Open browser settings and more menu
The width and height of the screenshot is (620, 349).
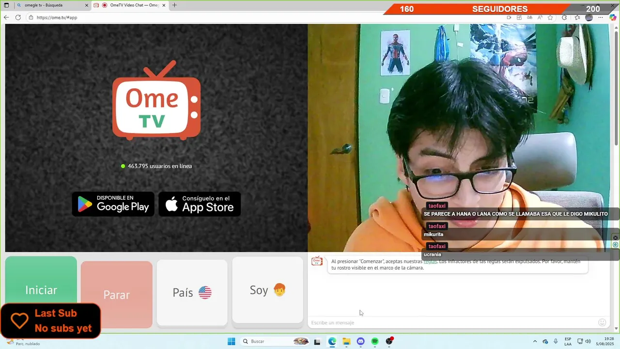[601, 17]
